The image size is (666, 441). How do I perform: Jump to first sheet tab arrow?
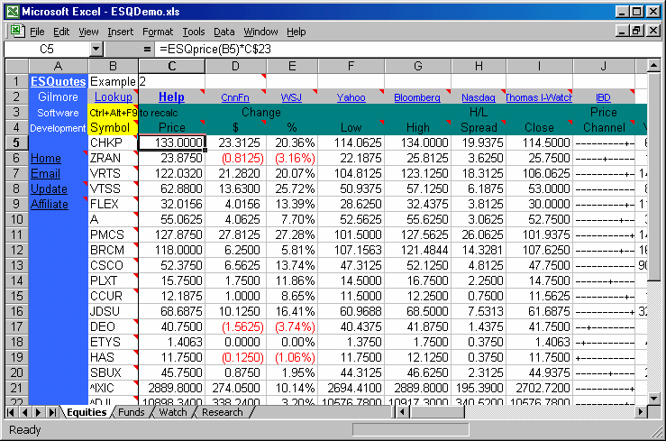tap(12, 412)
